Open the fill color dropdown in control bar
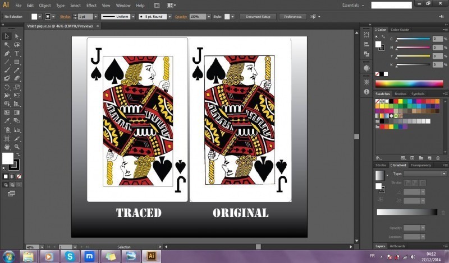This screenshot has width=449, height=263. 40,17
